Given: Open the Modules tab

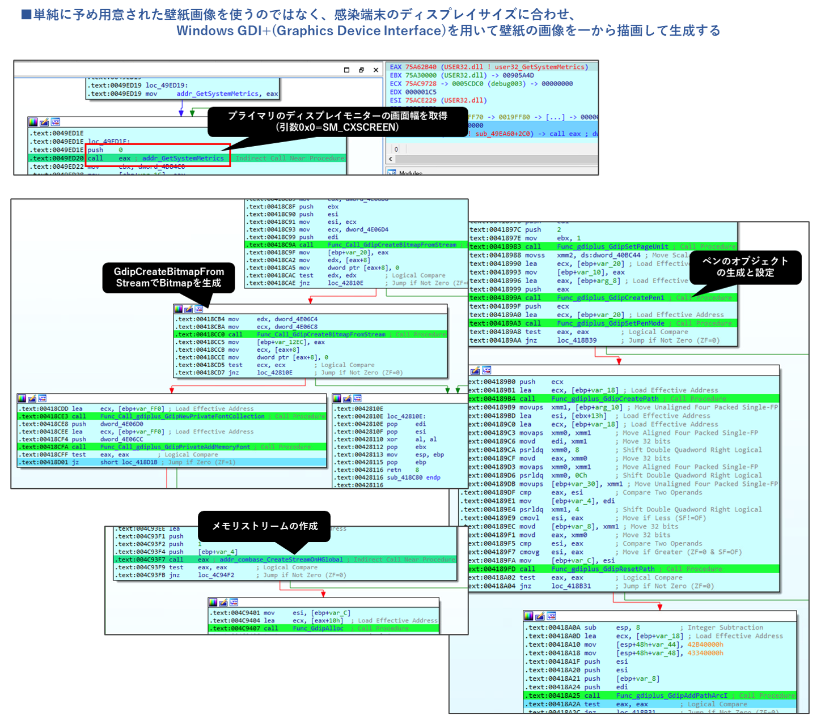Looking at the screenshot, I should point(410,173).
